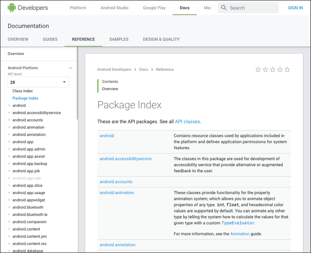
Task: Open the Android Studio top menu
Action: coord(115,8)
